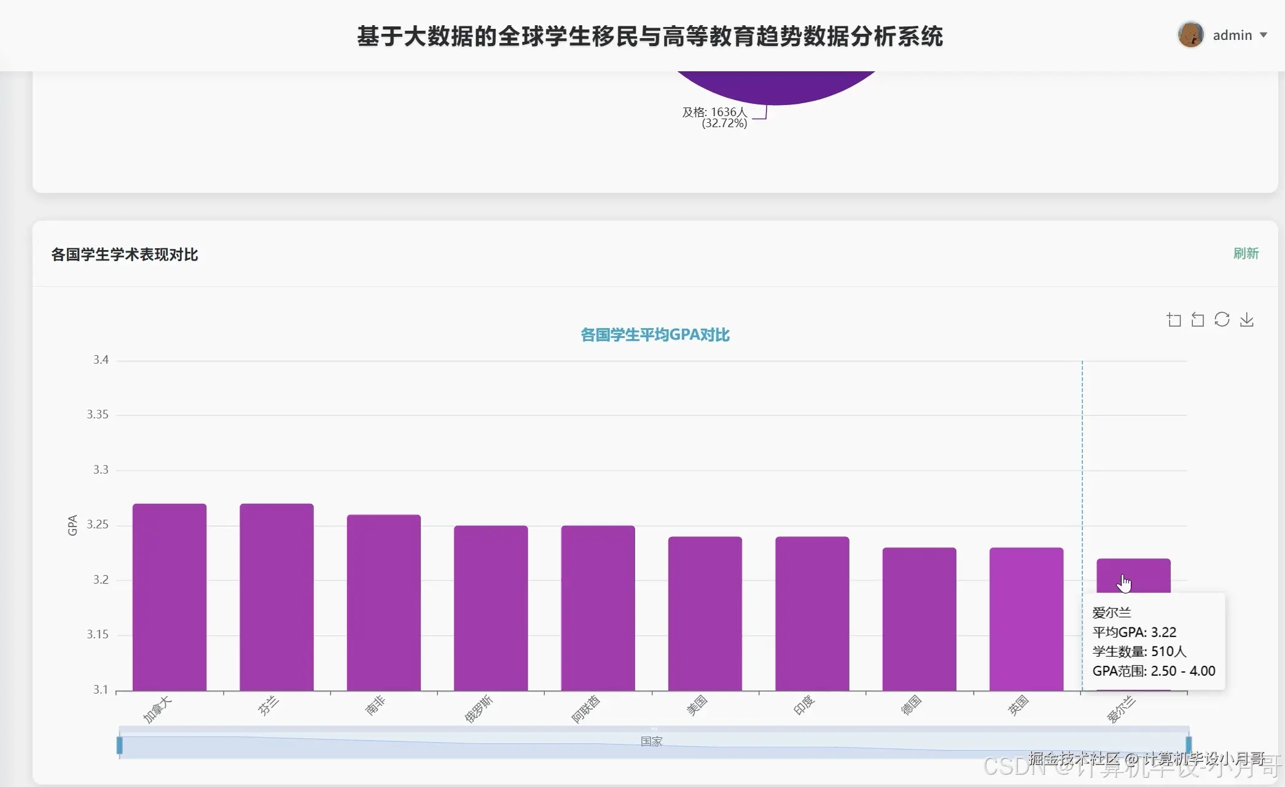Click the zoom reset back icon

click(x=1198, y=320)
